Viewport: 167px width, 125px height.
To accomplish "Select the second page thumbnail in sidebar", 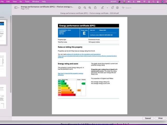I will click(x=3, y=64).
